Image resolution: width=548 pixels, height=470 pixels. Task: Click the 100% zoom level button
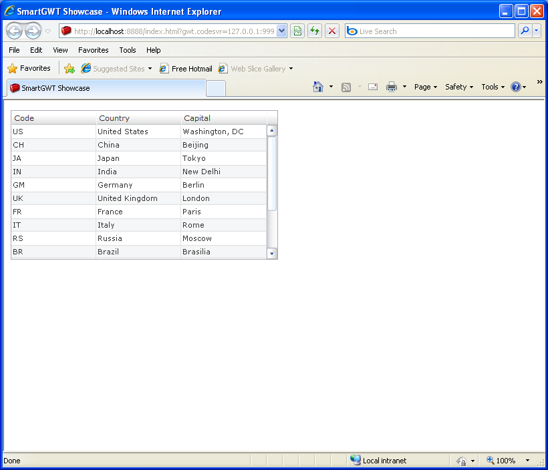click(501, 461)
